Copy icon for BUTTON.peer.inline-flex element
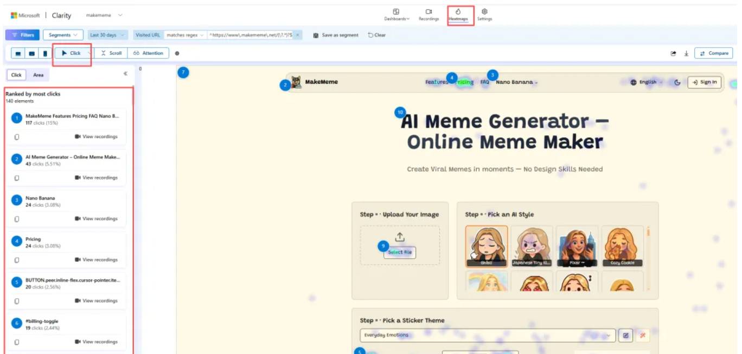 pyautogui.click(x=17, y=301)
